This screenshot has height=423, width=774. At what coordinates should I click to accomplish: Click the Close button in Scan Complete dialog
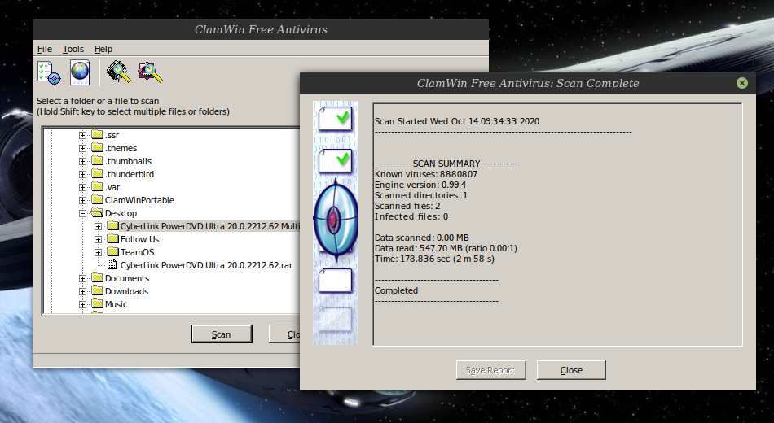click(x=571, y=370)
